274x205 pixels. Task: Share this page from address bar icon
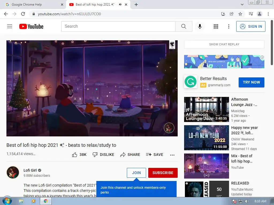click(x=231, y=14)
